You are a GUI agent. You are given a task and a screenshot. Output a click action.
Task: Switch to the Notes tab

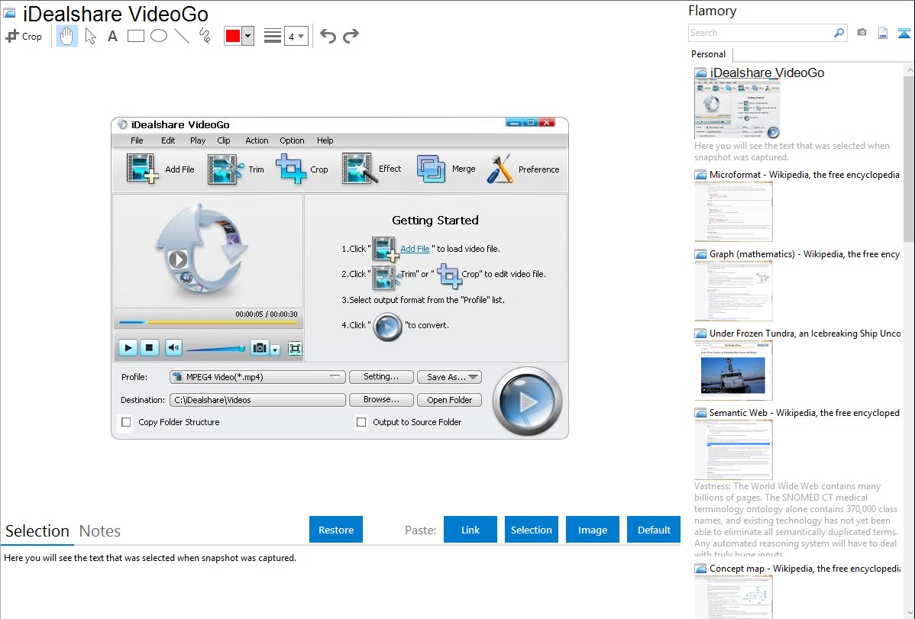[100, 531]
